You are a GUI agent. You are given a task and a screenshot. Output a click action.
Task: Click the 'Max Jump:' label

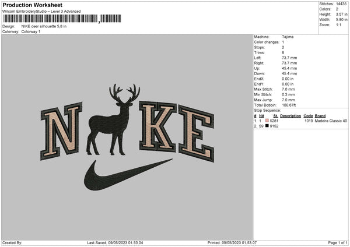[263, 100]
